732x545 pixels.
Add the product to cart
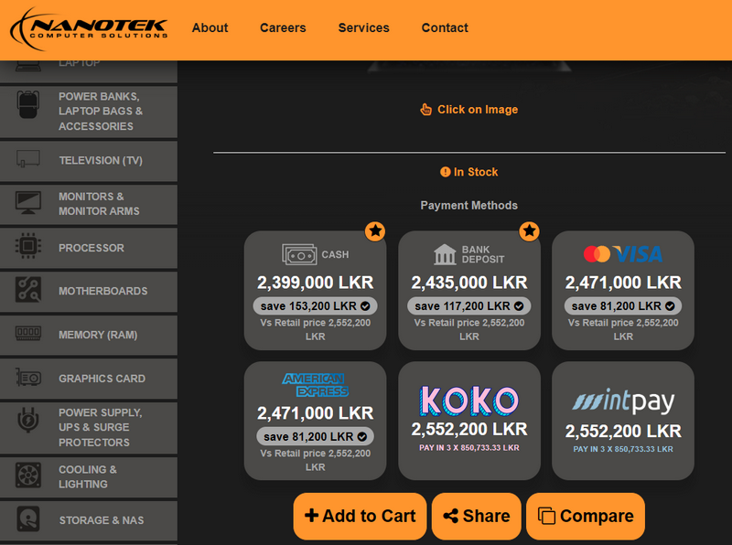click(x=360, y=516)
